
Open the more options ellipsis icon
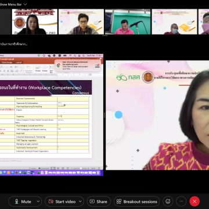pos(181,201)
